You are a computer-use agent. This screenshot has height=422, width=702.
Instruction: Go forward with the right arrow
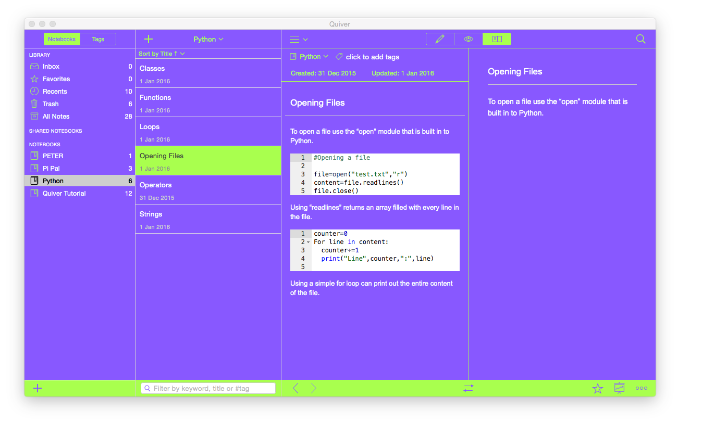pyautogui.click(x=313, y=388)
